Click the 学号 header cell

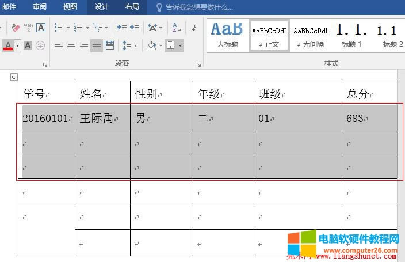(x=47, y=92)
